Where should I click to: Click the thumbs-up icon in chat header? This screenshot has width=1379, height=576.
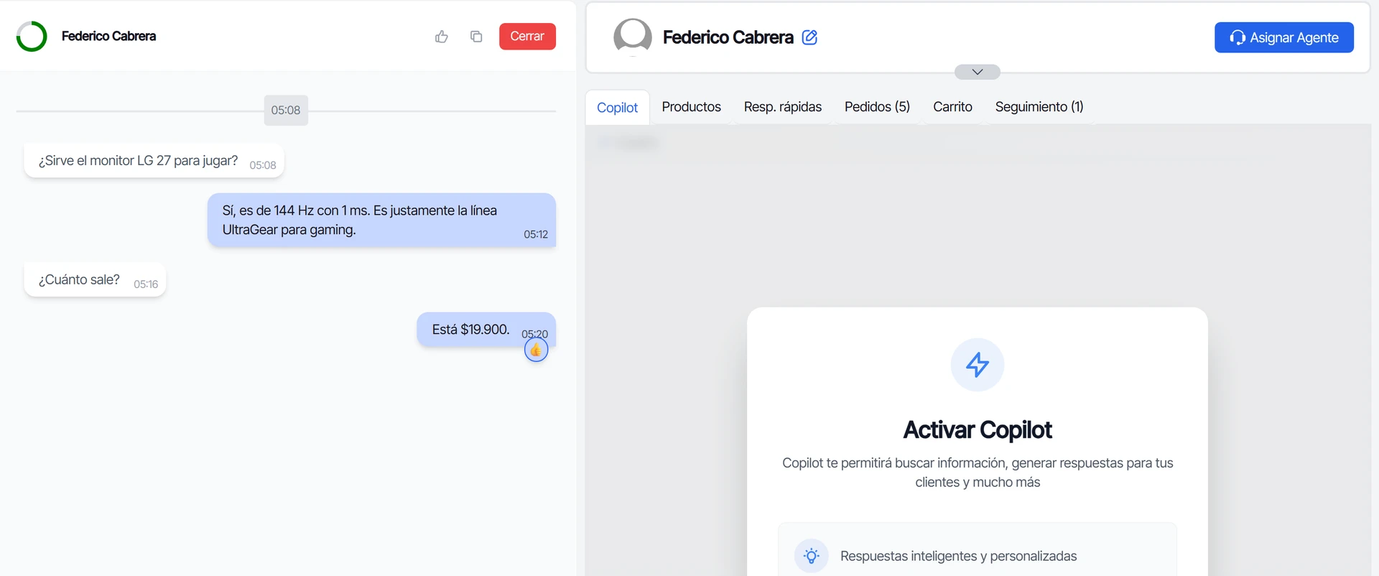point(442,37)
